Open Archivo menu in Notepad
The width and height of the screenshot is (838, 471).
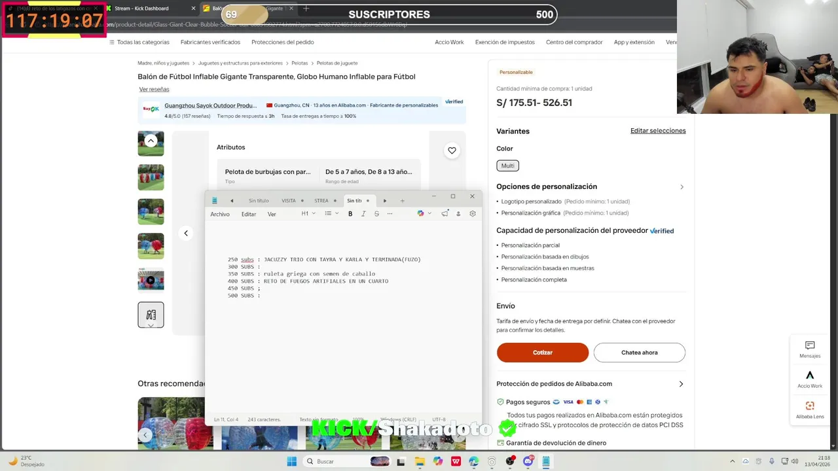point(220,215)
